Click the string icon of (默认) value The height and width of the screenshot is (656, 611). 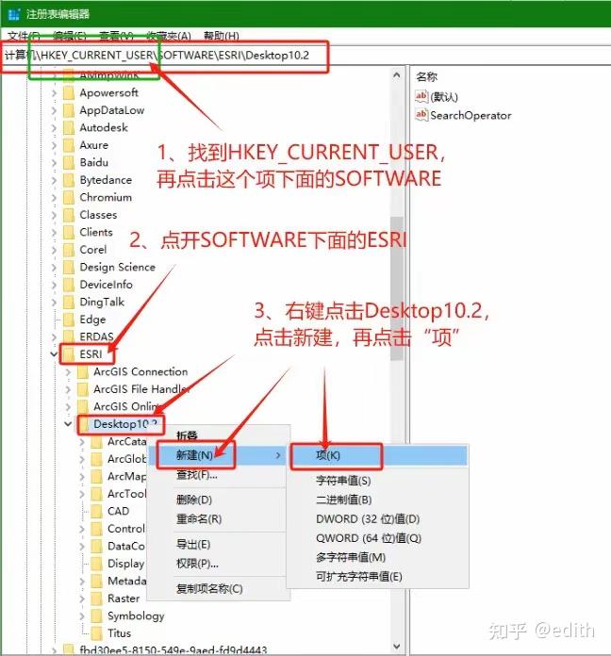(421, 97)
